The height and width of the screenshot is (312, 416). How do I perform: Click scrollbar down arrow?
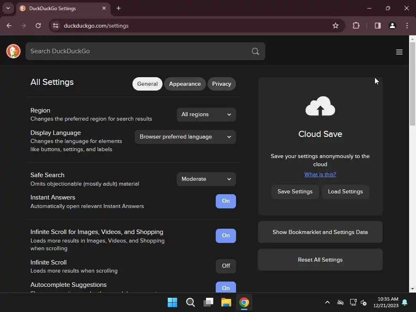(412, 289)
